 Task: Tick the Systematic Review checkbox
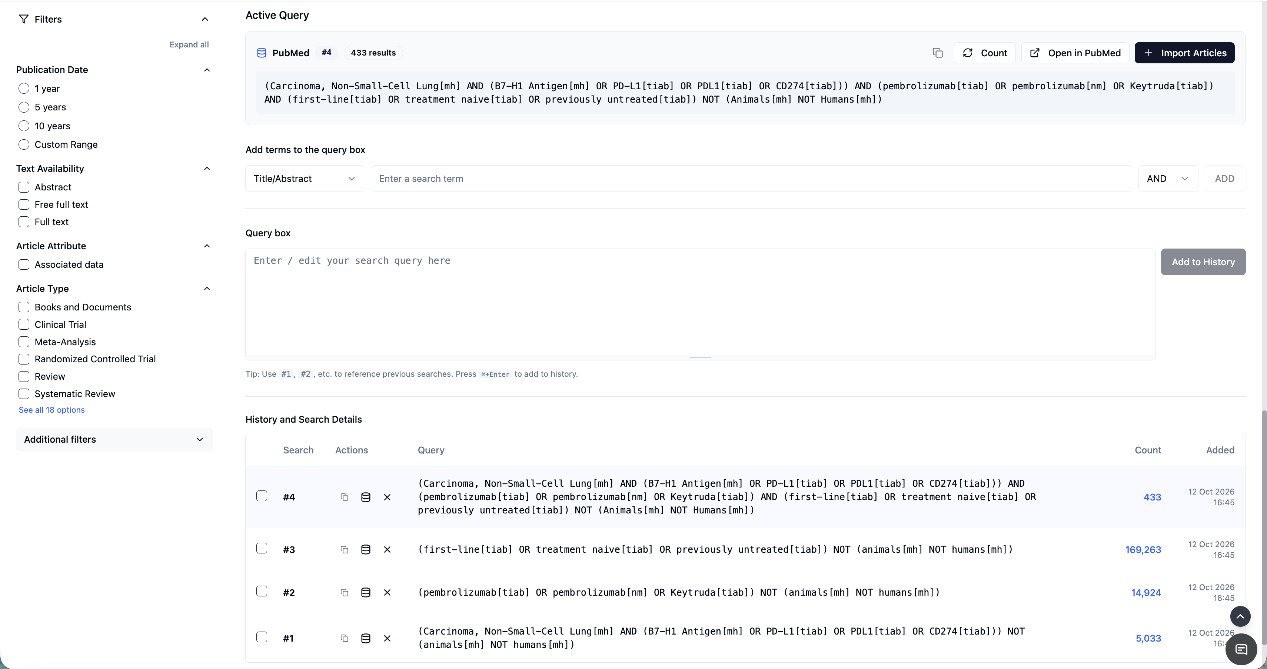tap(24, 394)
